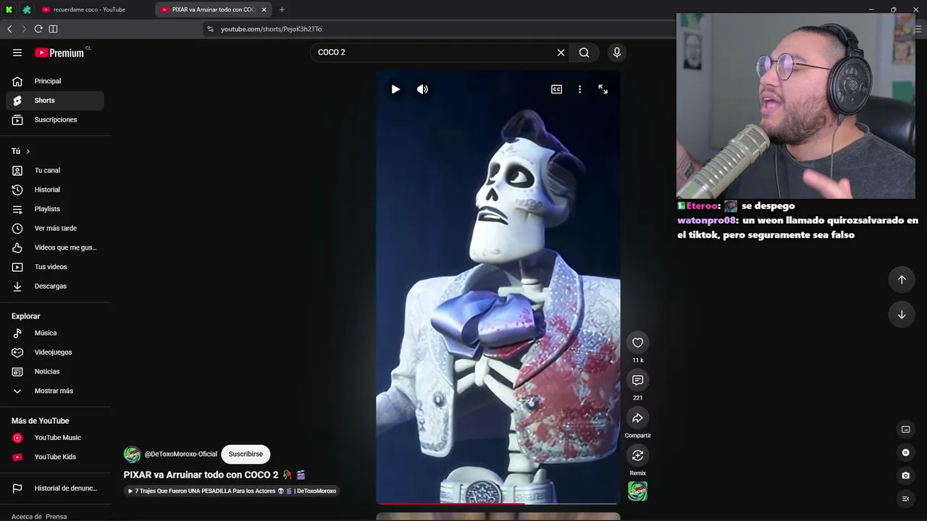Expand the Tú section chevron
This screenshot has height=521, width=927.
point(28,151)
